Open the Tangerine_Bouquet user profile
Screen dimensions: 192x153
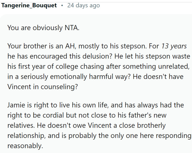pyautogui.click(x=29, y=5)
